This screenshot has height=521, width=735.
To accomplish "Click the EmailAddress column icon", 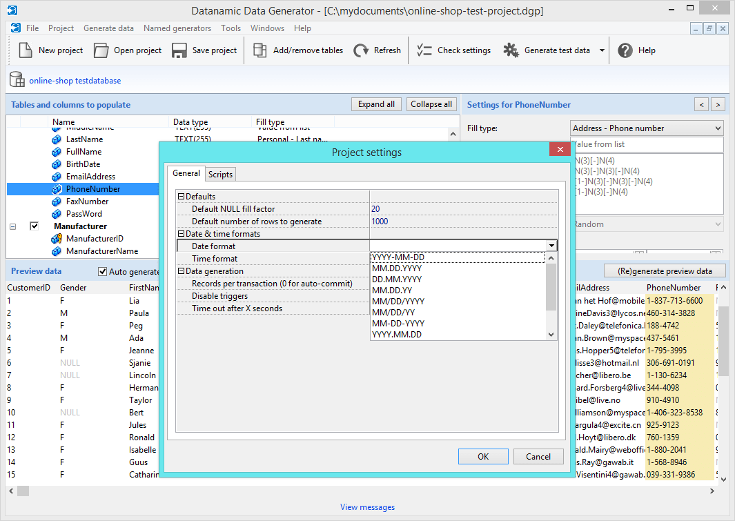I will tap(57, 177).
